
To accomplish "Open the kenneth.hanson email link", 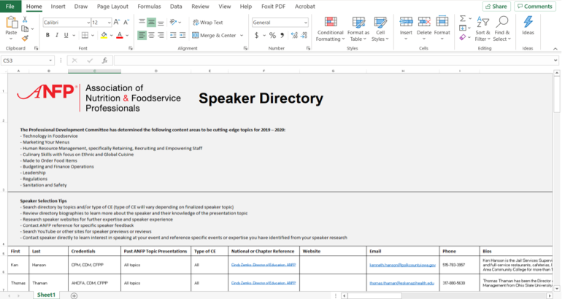I will pos(402,265).
